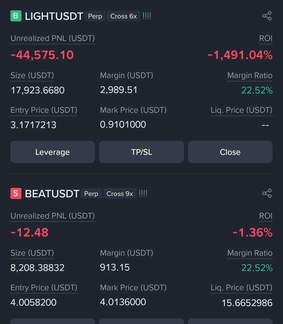Tap LIGHTUSDT ADL indicator bars
The height and width of the screenshot is (324, 283).
tap(147, 16)
